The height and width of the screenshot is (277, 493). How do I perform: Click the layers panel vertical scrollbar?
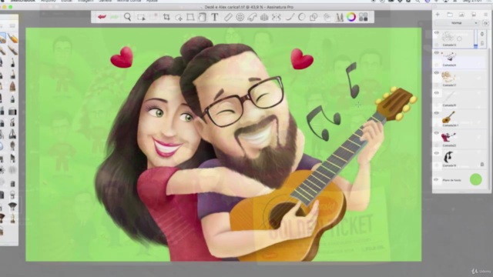(x=490, y=119)
